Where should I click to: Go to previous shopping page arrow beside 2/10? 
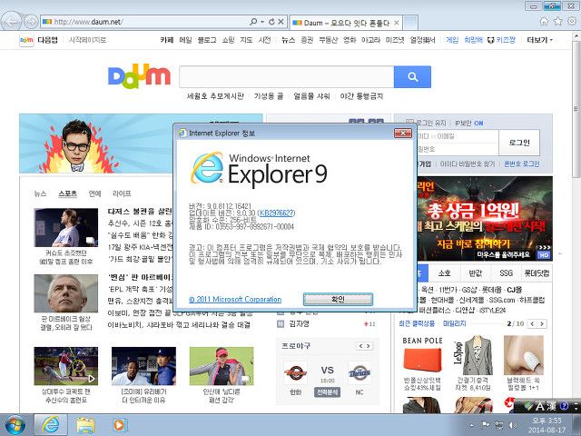coord(533,324)
